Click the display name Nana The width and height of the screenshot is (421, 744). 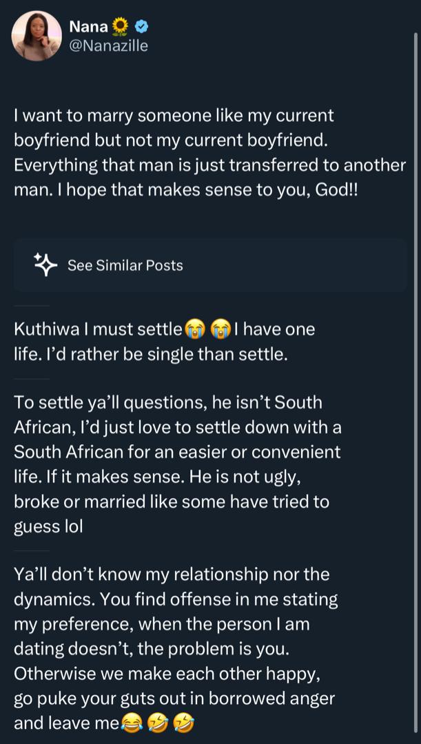pos(88,27)
